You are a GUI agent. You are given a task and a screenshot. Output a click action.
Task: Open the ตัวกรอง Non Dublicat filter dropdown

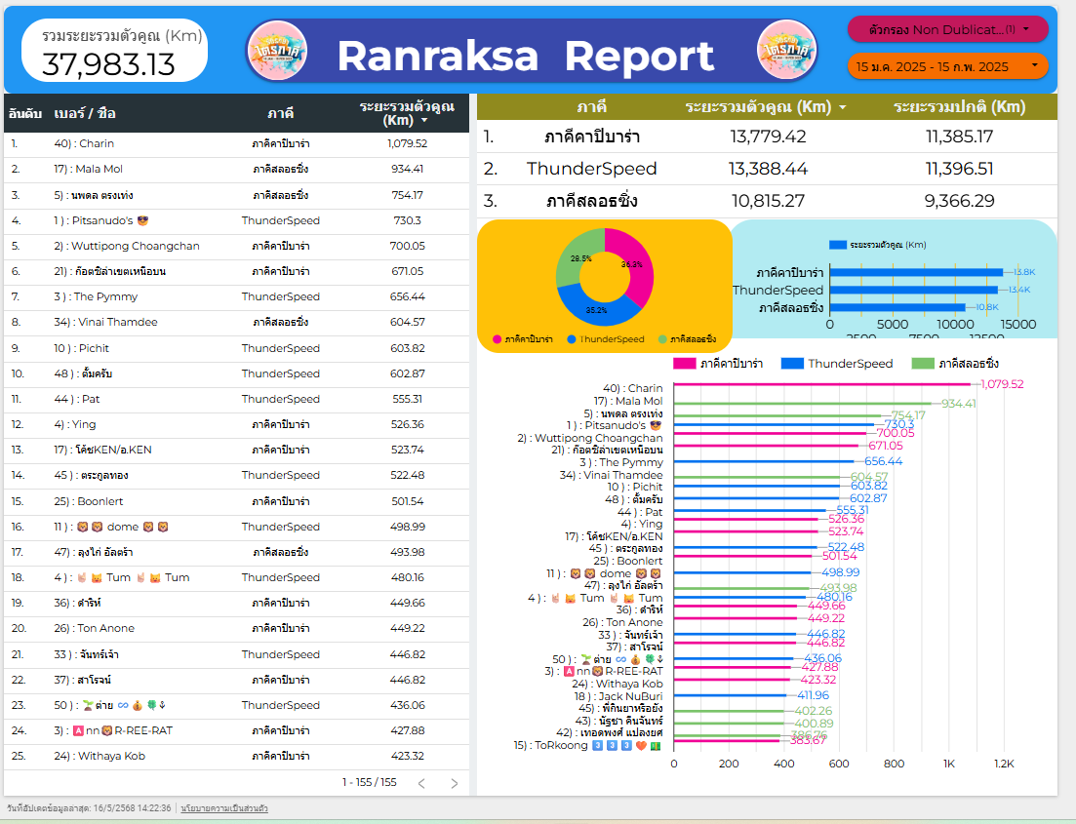(947, 29)
